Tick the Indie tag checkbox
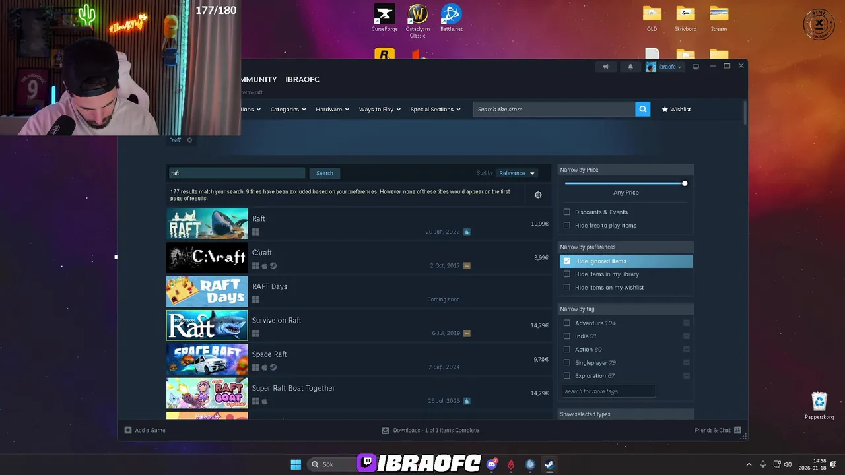The height and width of the screenshot is (475, 845). click(x=566, y=336)
